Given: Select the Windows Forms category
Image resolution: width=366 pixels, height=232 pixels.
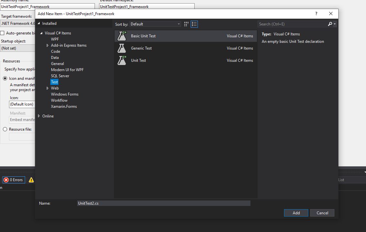Looking at the screenshot, I should click(x=65, y=94).
